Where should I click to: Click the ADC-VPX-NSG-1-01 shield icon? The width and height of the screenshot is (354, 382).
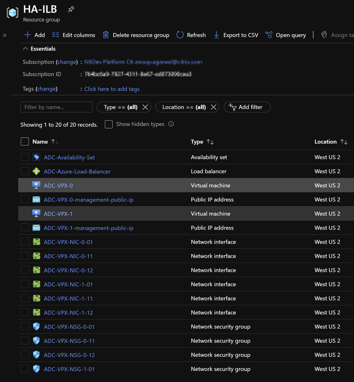[x=36, y=369]
